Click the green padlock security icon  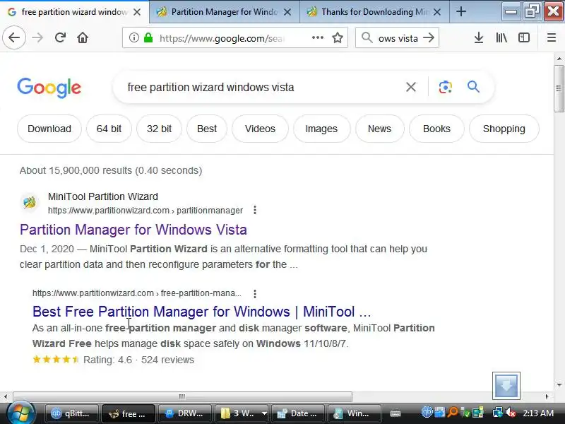(148, 37)
